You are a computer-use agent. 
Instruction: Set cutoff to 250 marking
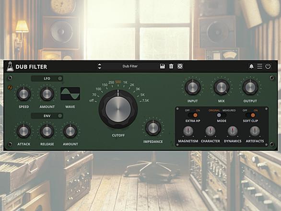pyautogui.click(x=111, y=82)
